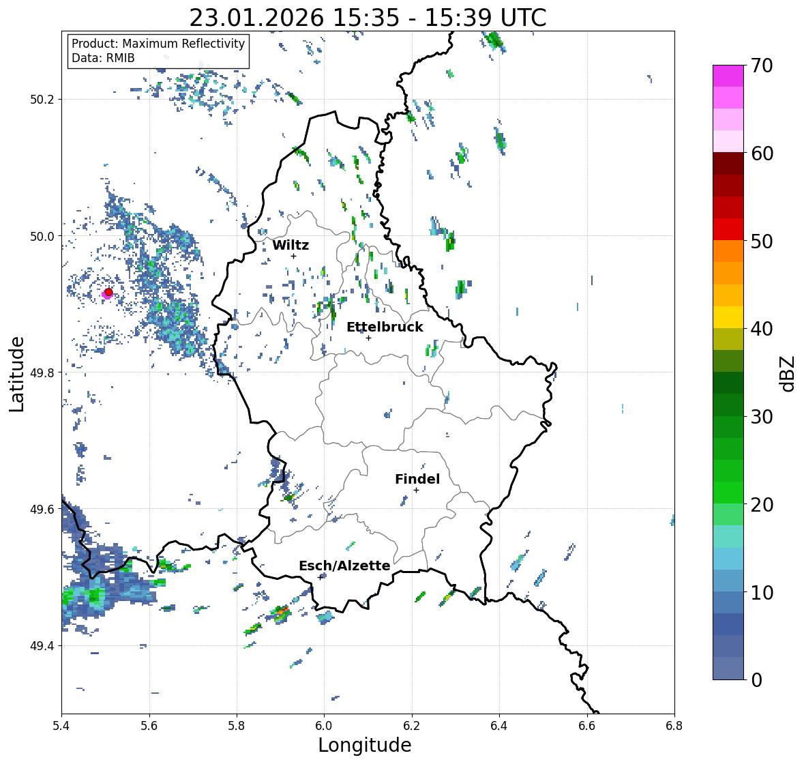
Task: Click the 20 tick on the colorbar
Action: [x=762, y=505]
